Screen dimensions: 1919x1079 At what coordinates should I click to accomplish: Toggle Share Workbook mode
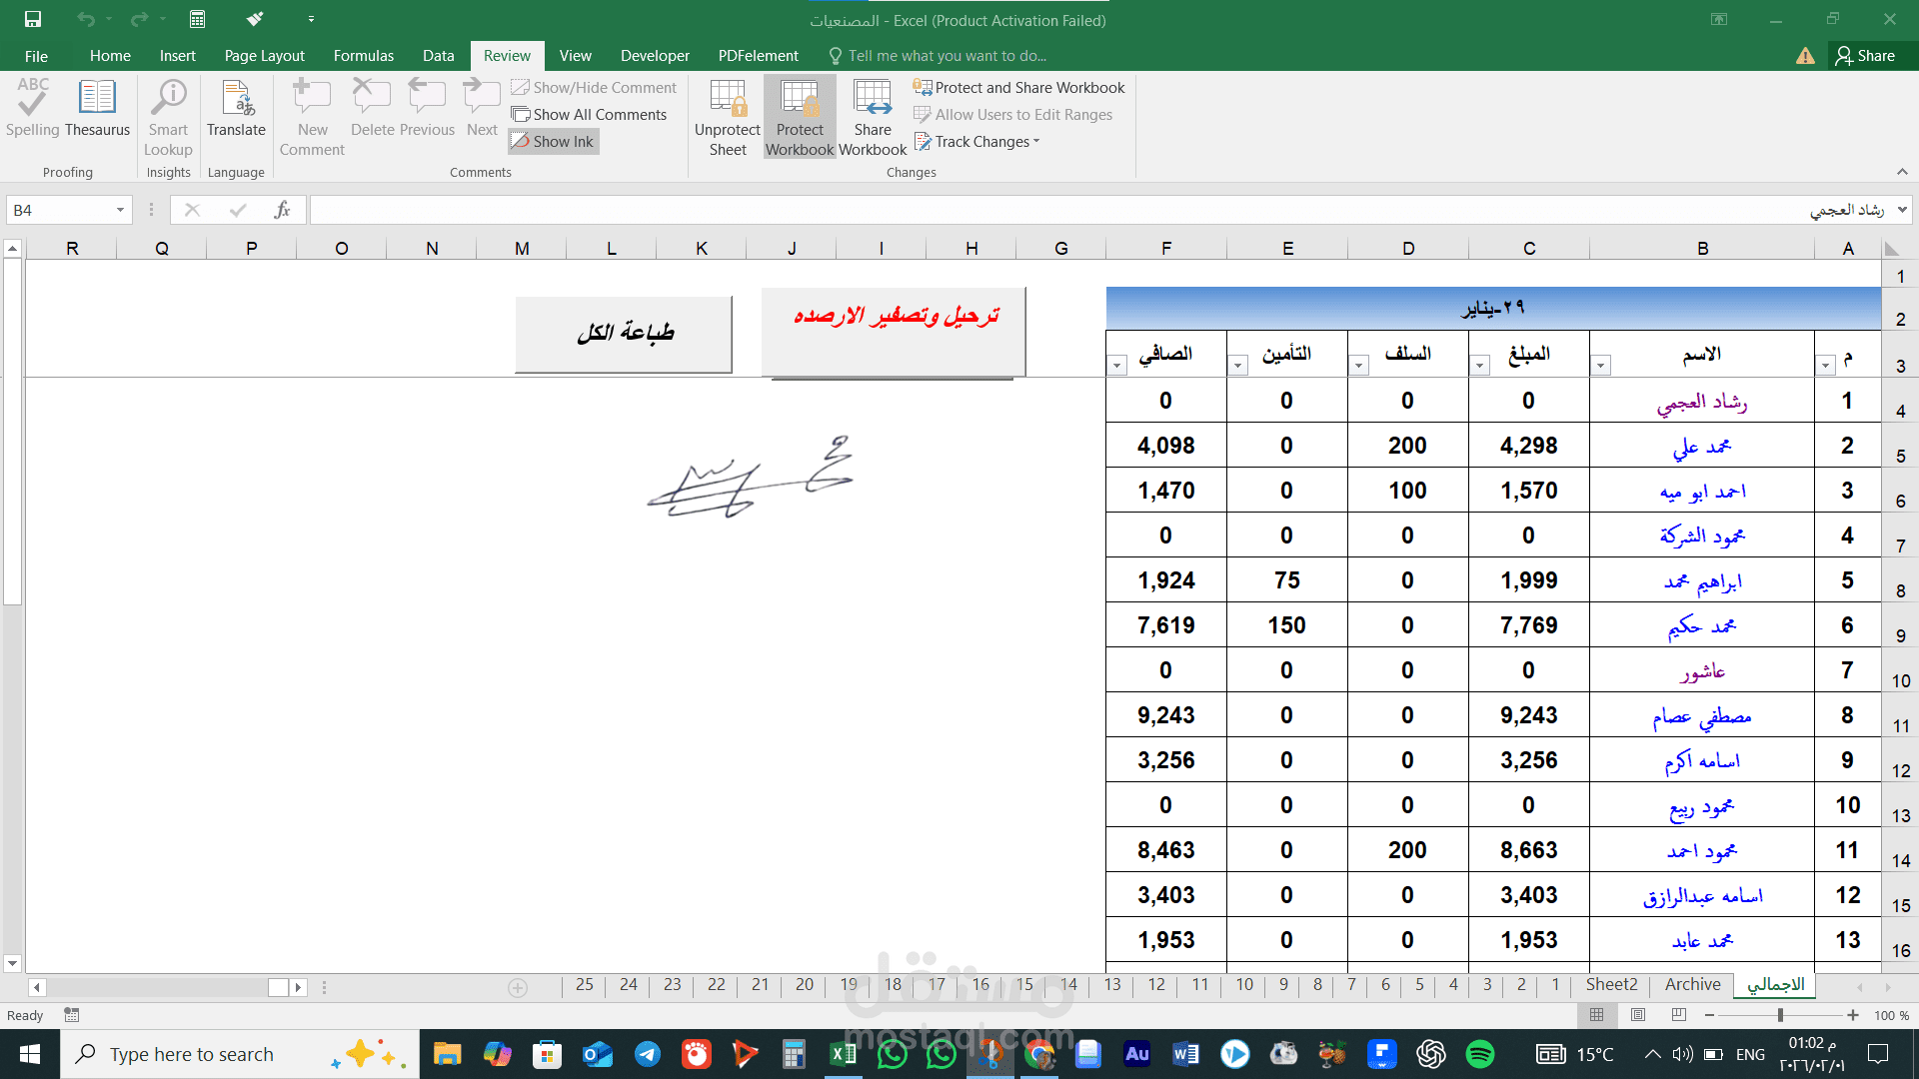871,115
